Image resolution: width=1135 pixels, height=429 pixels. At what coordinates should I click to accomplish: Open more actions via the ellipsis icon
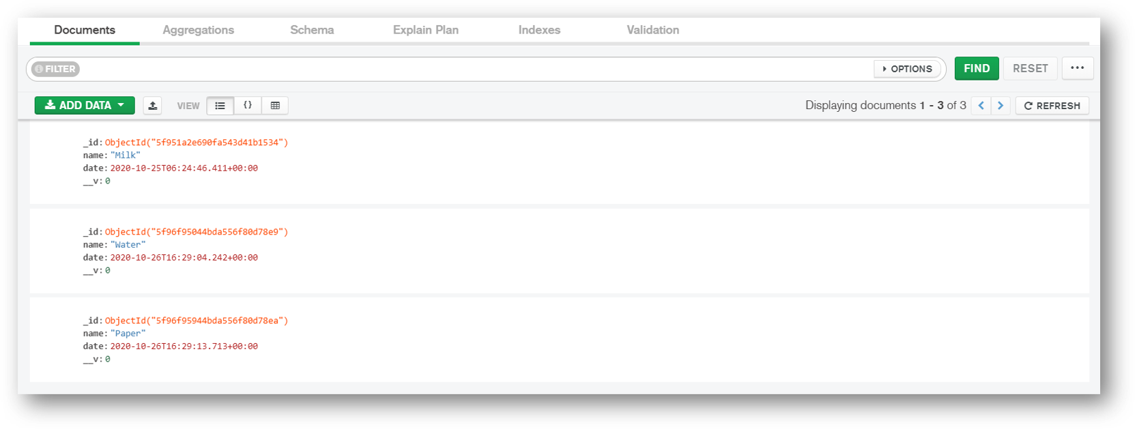1077,68
